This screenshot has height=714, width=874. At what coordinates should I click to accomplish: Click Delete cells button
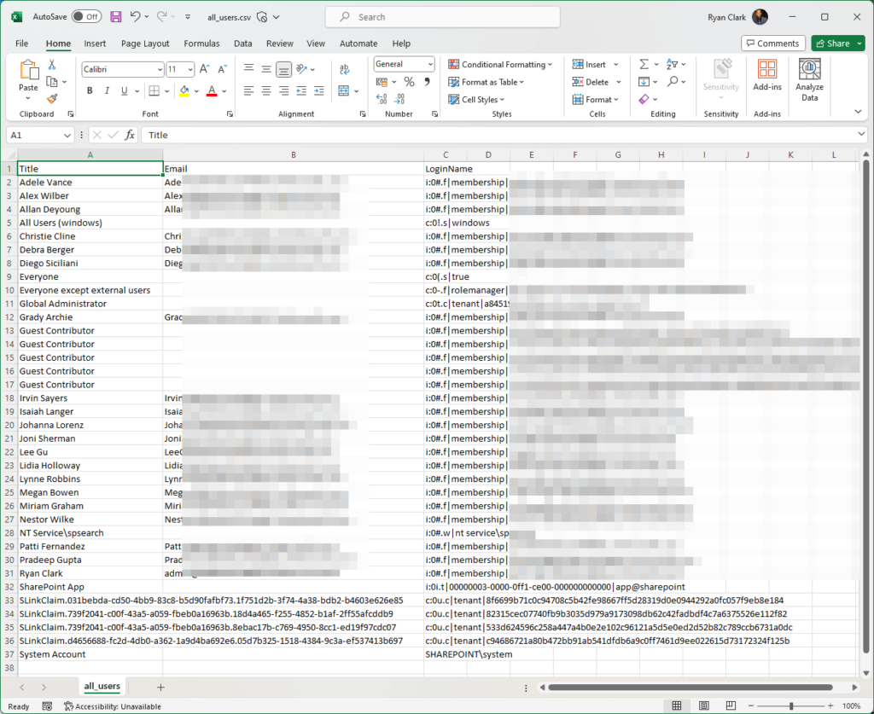coord(597,82)
